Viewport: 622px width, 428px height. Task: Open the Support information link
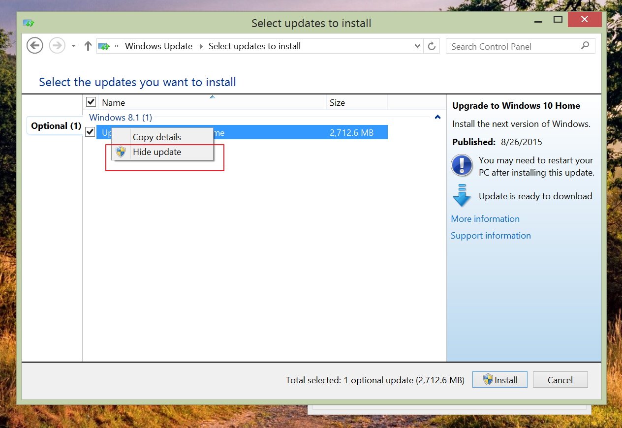point(491,236)
